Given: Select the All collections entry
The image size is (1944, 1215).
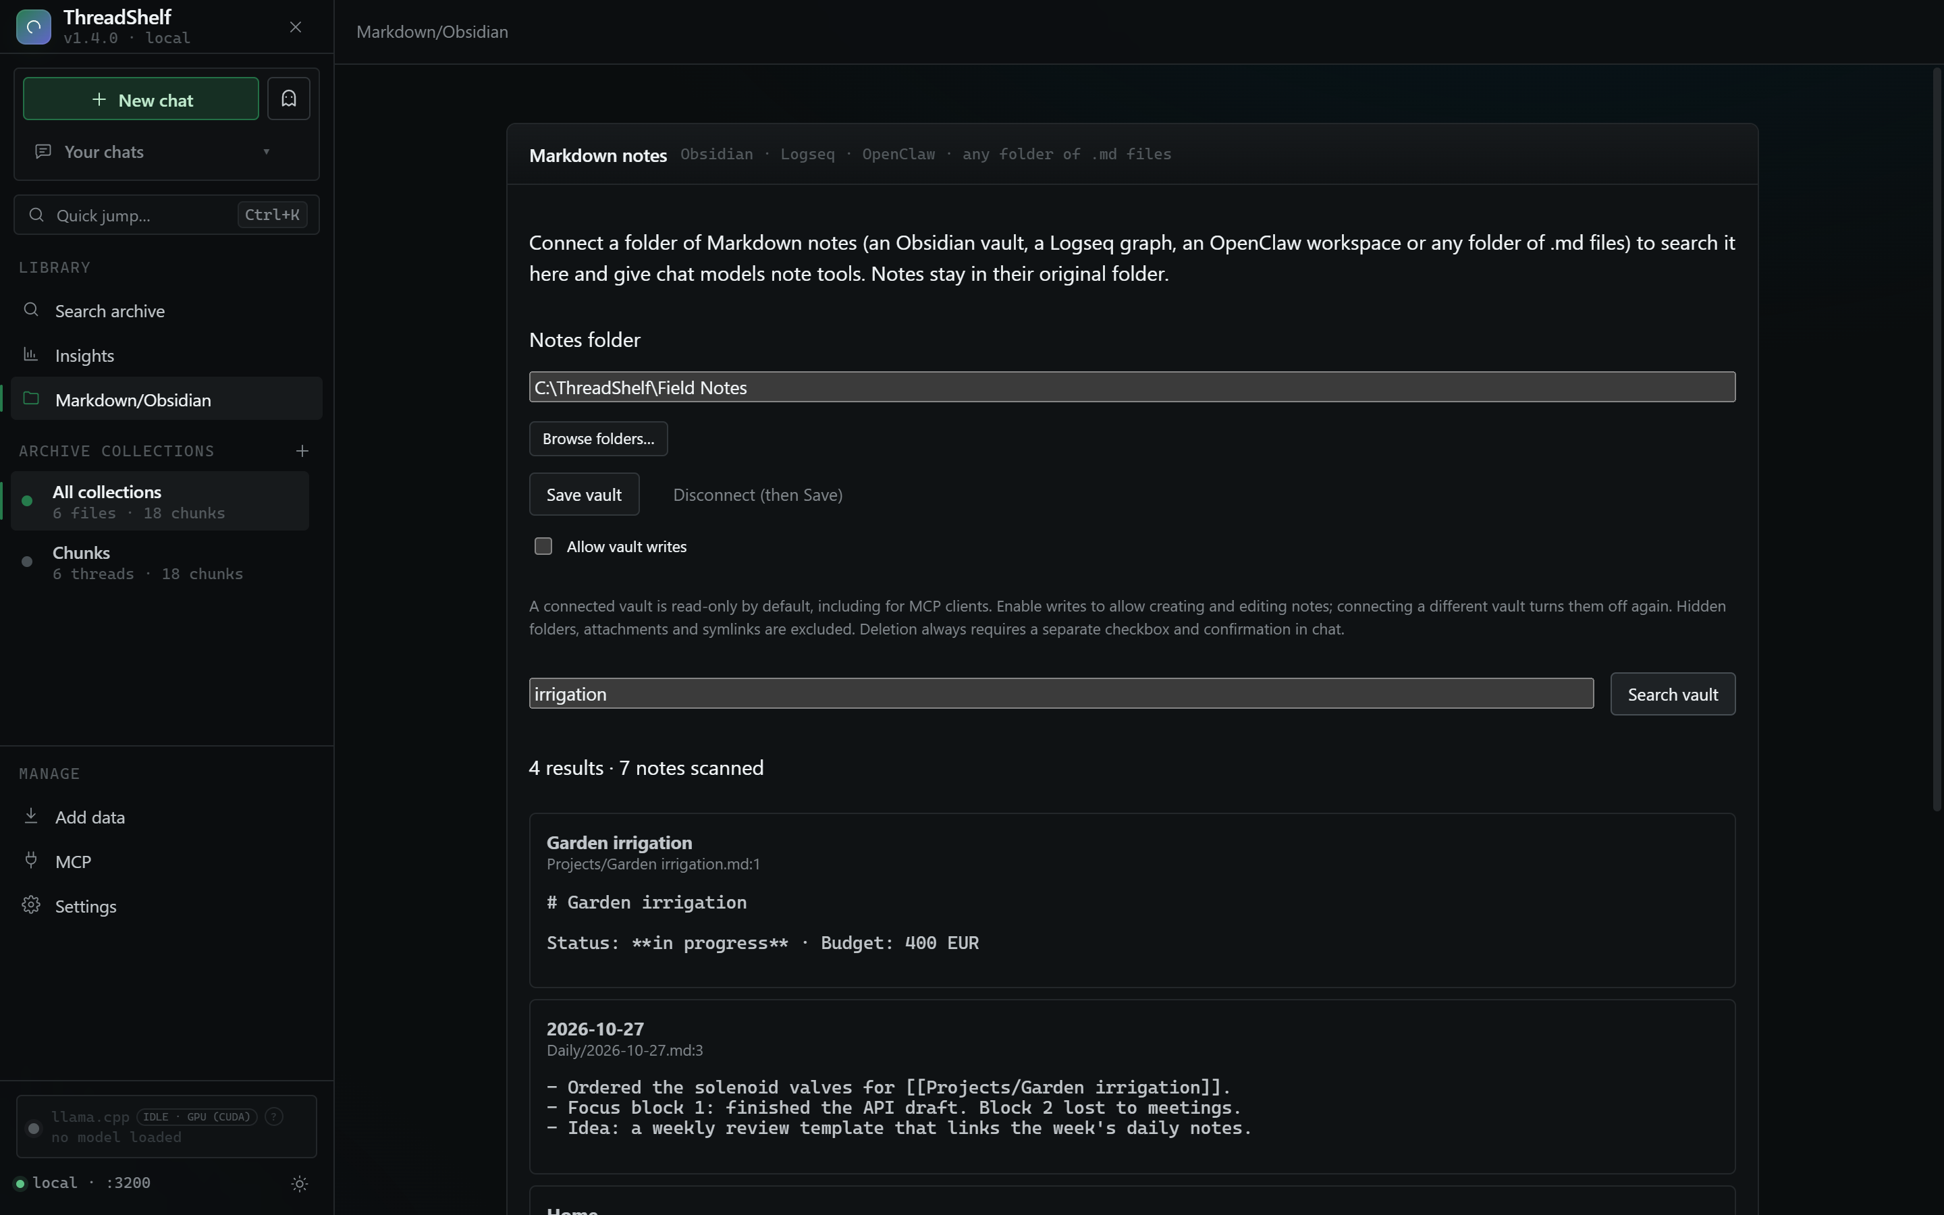Looking at the screenshot, I should click(x=160, y=502).
